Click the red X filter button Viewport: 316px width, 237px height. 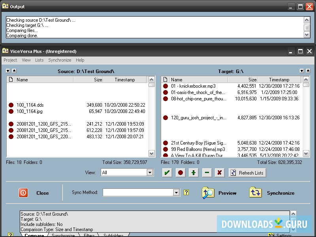pos(220,173)
